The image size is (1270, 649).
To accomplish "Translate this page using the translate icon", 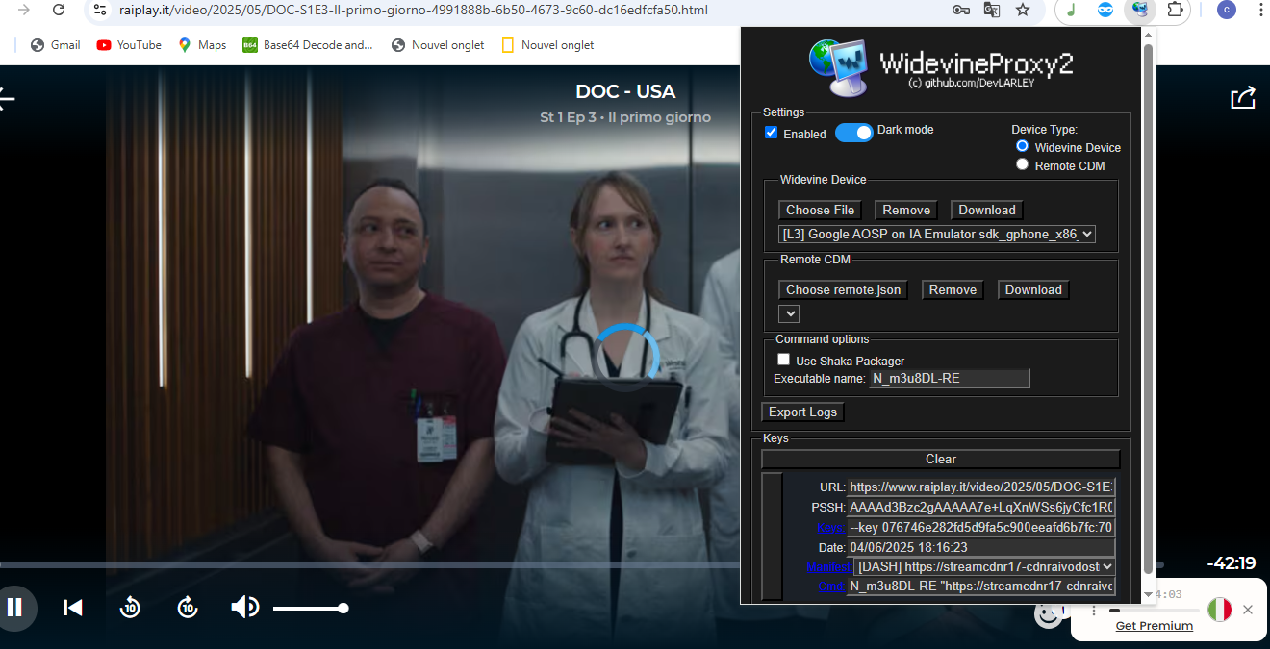I will tap(991, 10).
